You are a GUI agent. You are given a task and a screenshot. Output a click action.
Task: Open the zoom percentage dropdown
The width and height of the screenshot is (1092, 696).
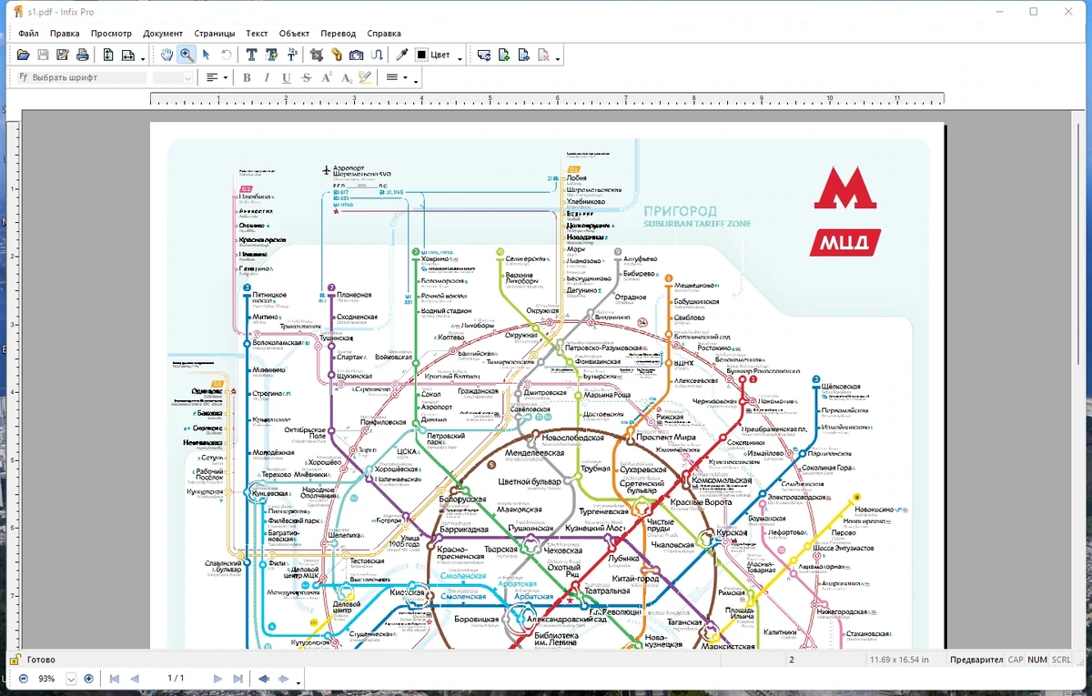(x=71, y=679)
